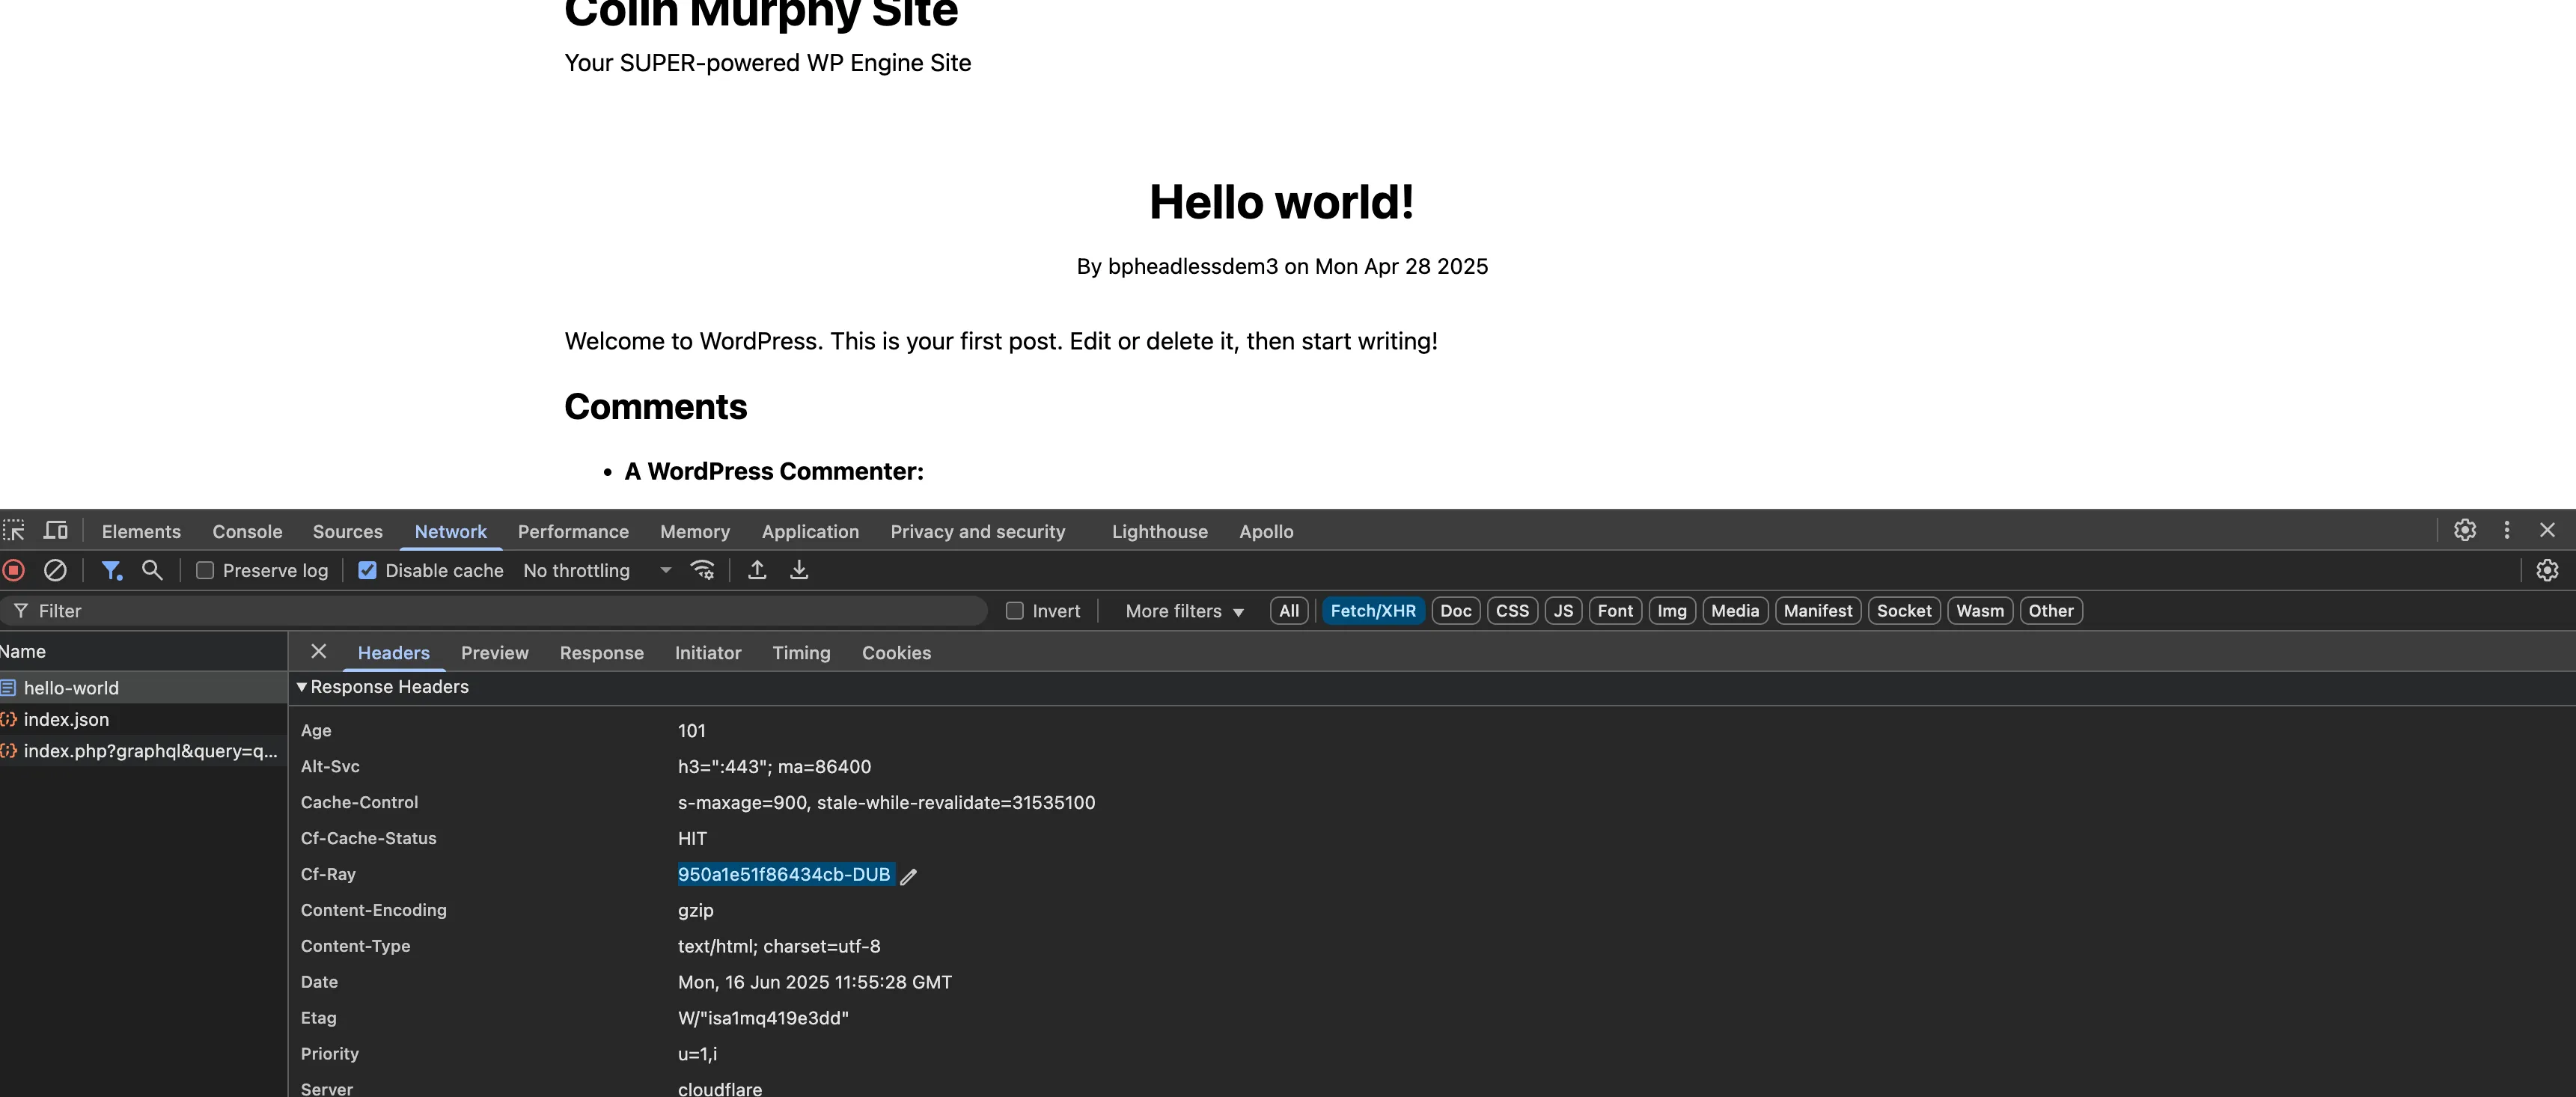Switch to the Performance panel
The width and height of the screenshot is (2576, 1097).
pos(573,531)
